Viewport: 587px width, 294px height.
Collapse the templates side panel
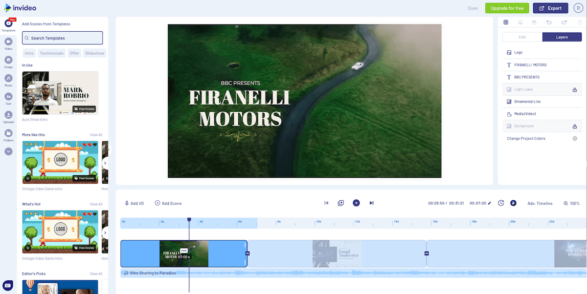(110, 149)
